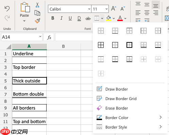Viewport: 169px width, 135px height.
Task: Apply red font color A button
Action: (x=120, y=18)
